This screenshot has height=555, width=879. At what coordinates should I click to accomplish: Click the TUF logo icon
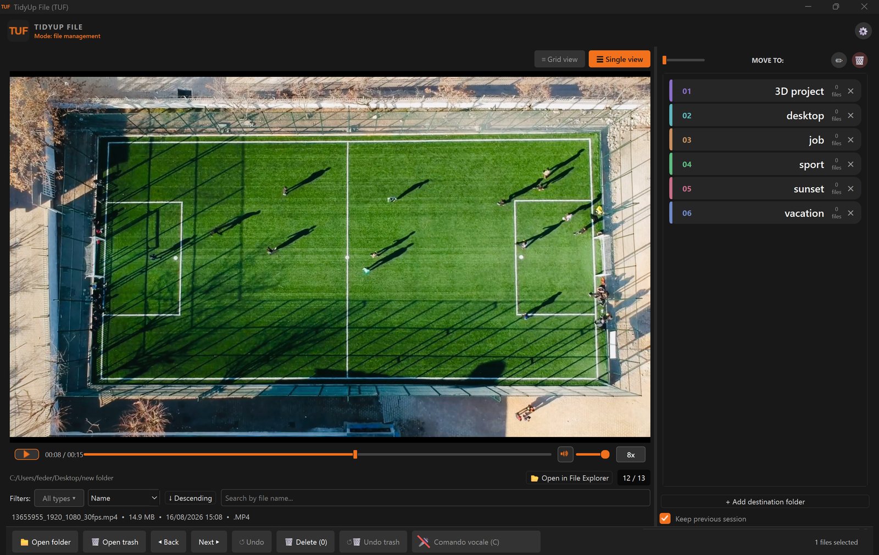[18, 31]
